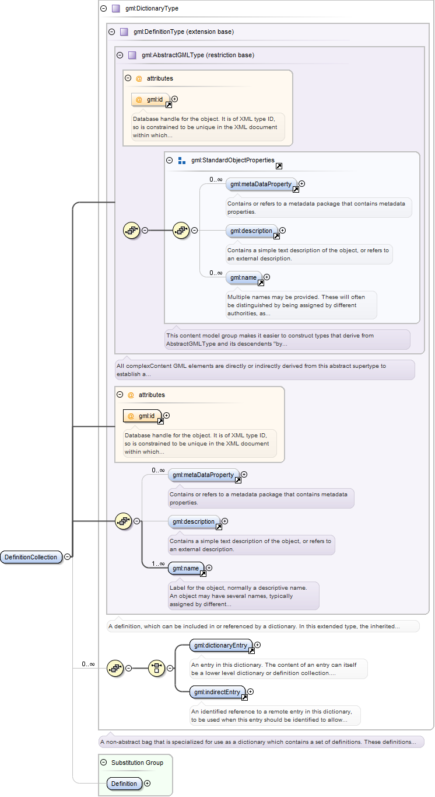Expand the gml:indirectEntry element
The width and height of the screenshot is (435, 797).
(250, 692)
